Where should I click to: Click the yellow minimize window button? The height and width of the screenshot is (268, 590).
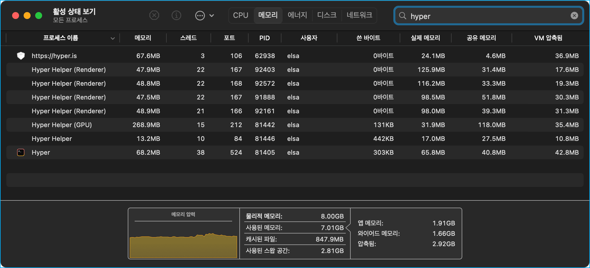27,16
